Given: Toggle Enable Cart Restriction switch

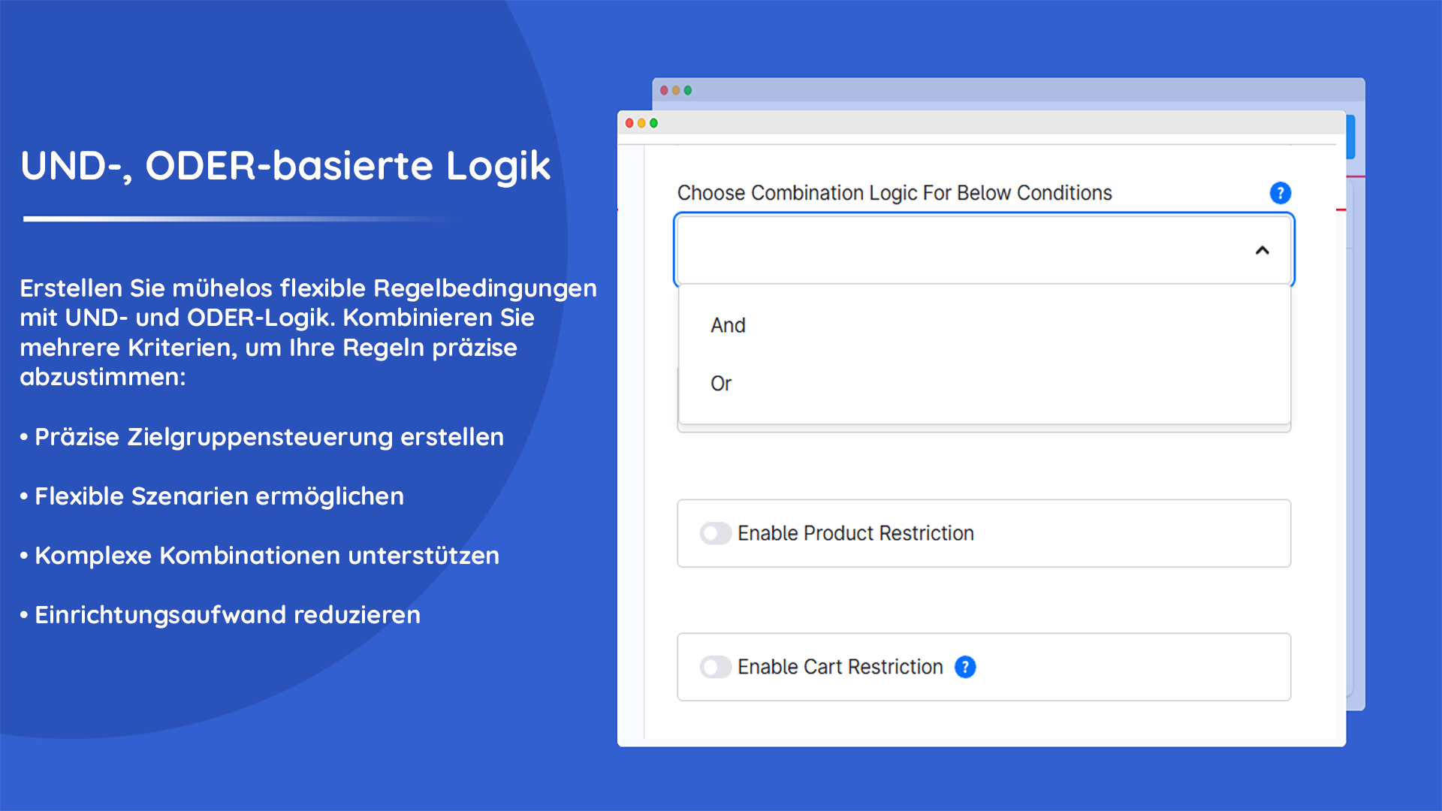Looking at the screenshot, I should 715,667.
